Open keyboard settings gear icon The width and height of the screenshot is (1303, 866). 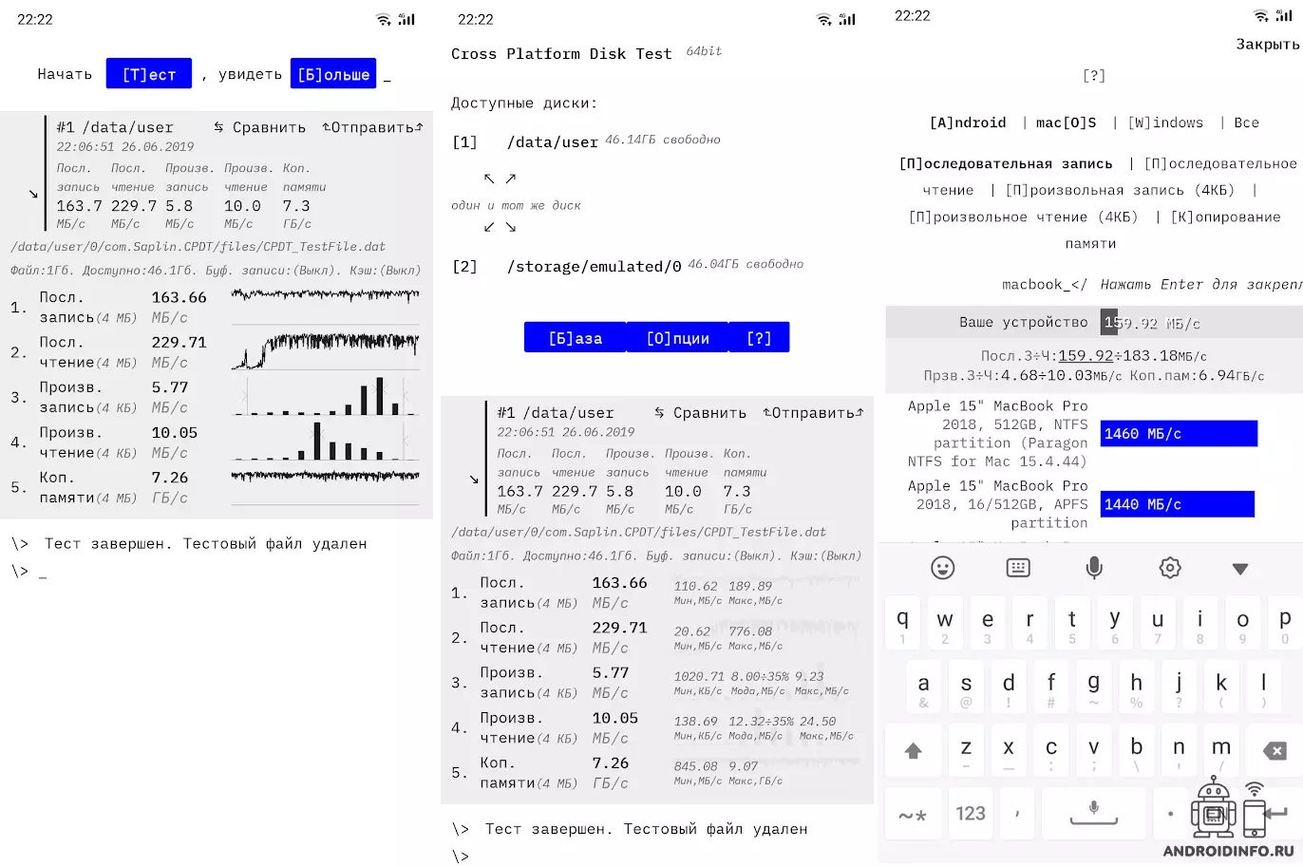point(1170,568)
